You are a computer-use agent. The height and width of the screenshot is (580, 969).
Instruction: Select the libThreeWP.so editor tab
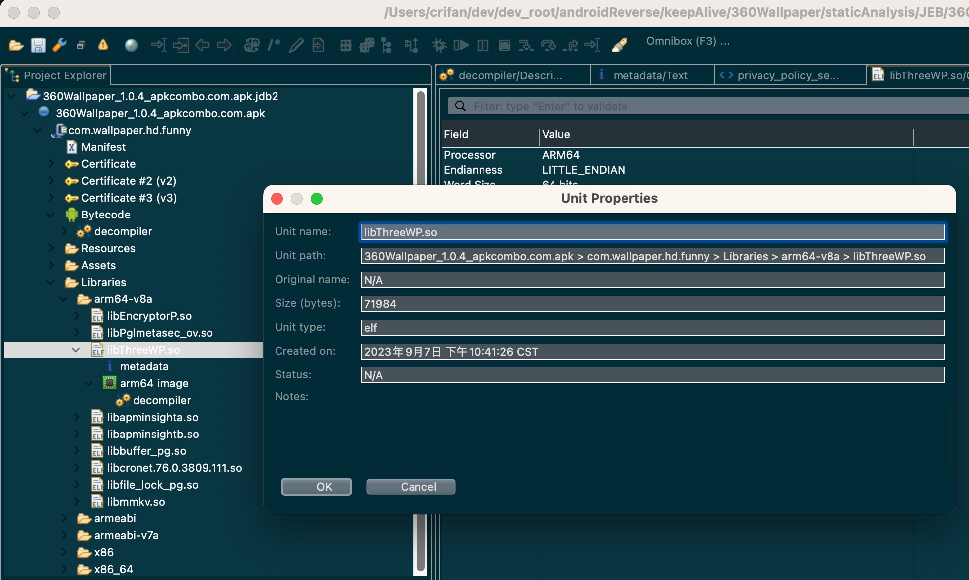coord(918,75)
